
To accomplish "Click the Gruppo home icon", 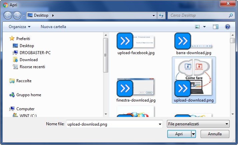I will pyautogui.click(x=12, y=95).
